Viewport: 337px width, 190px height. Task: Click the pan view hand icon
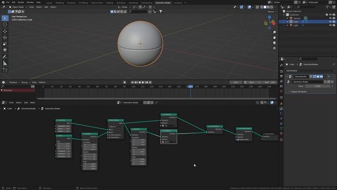274,37
